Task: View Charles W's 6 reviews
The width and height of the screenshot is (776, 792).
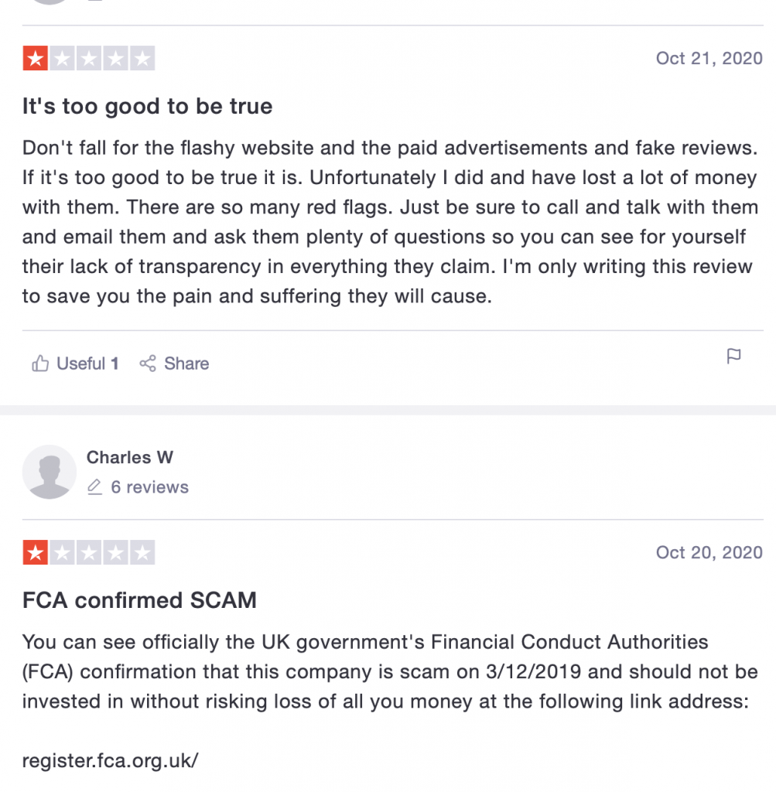Action: pos(149,487)
